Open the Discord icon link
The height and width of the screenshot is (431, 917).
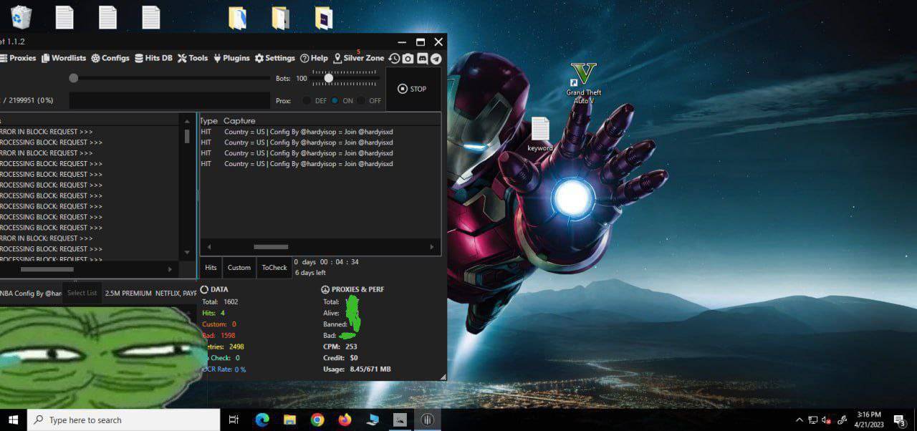click(x=422, y=59)
